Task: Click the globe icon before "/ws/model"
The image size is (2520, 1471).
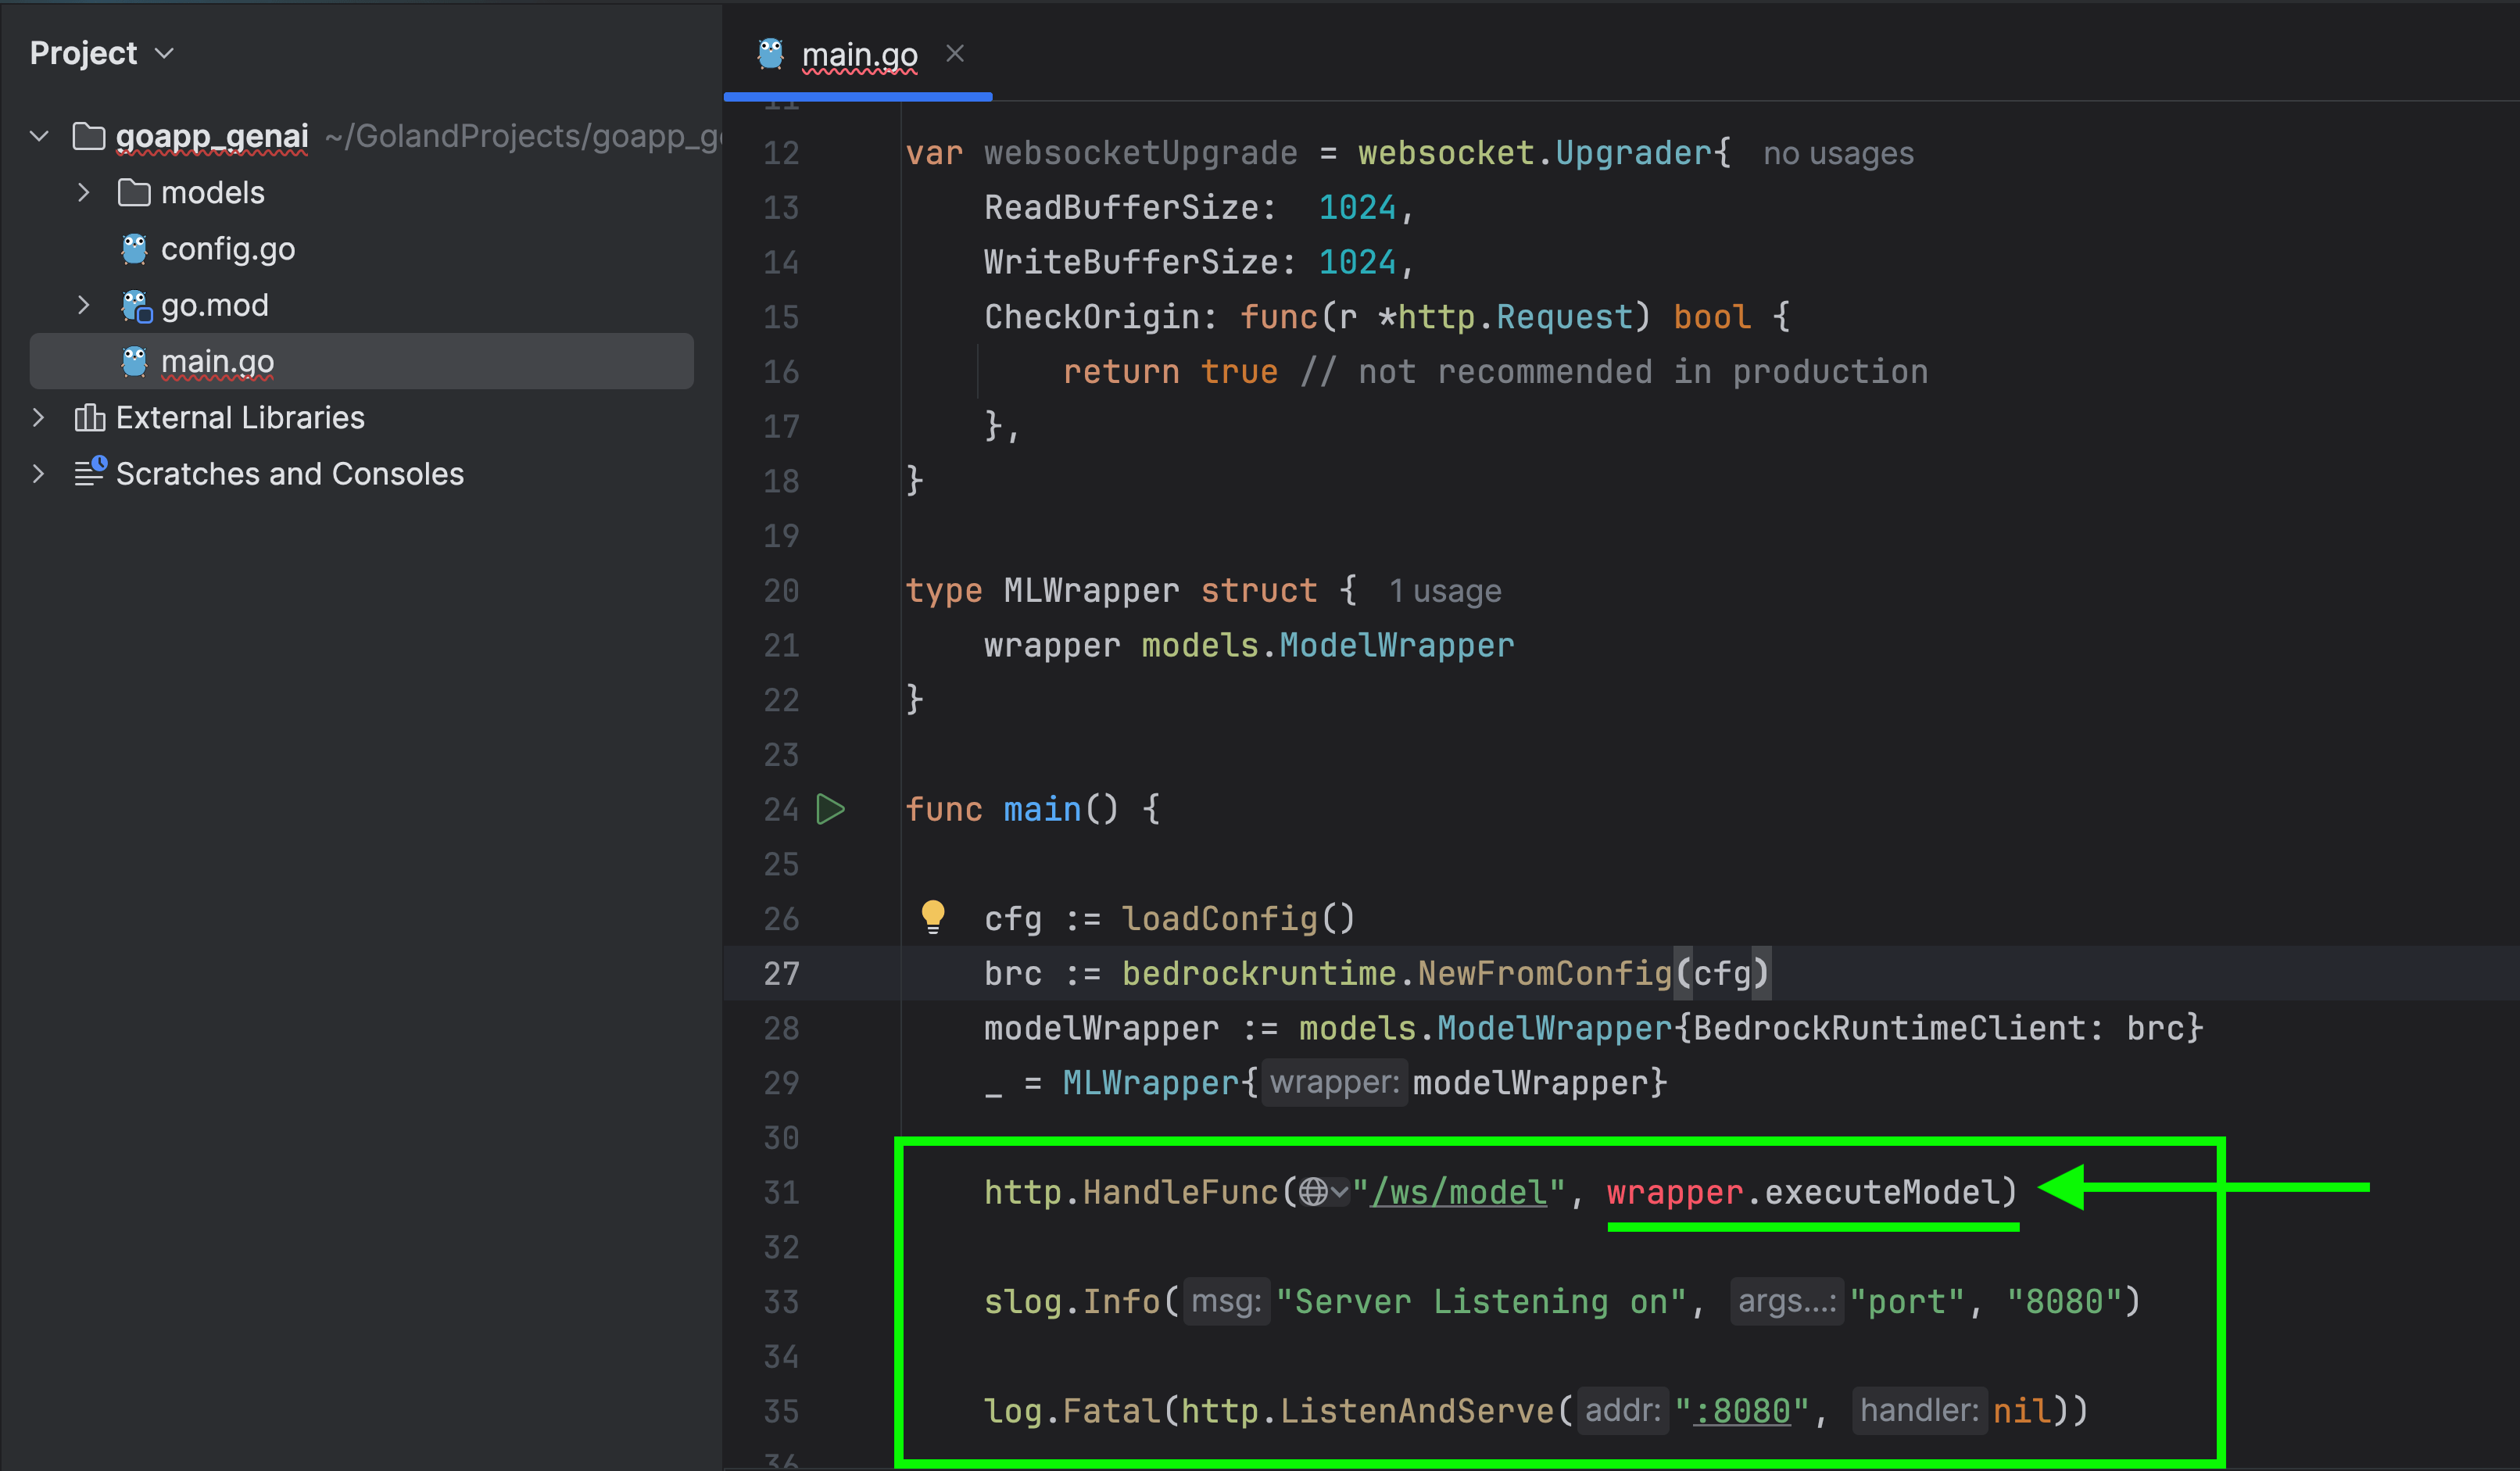Action: [1314, 1192]
